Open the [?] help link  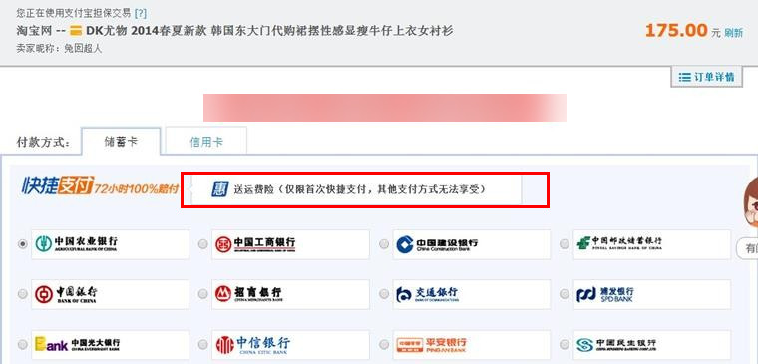pyautogui.click(x=141, y=13)
